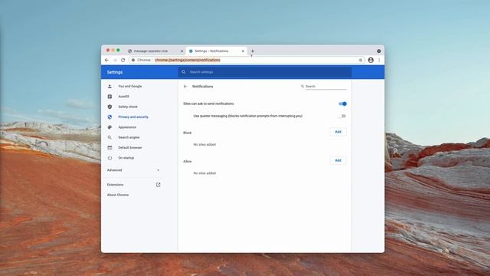This screenshot has height=276, width=490.
Task: Open the profile avatar icon
Action: [x=371, y=60]
